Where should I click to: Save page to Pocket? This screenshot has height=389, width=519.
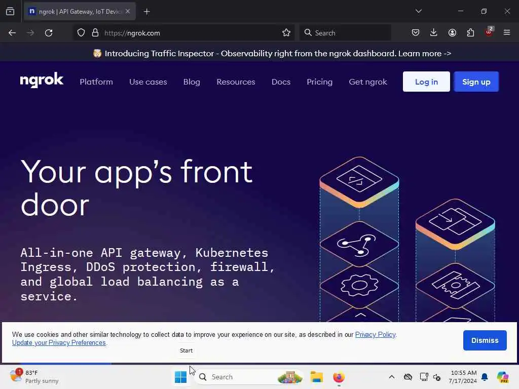416,32
